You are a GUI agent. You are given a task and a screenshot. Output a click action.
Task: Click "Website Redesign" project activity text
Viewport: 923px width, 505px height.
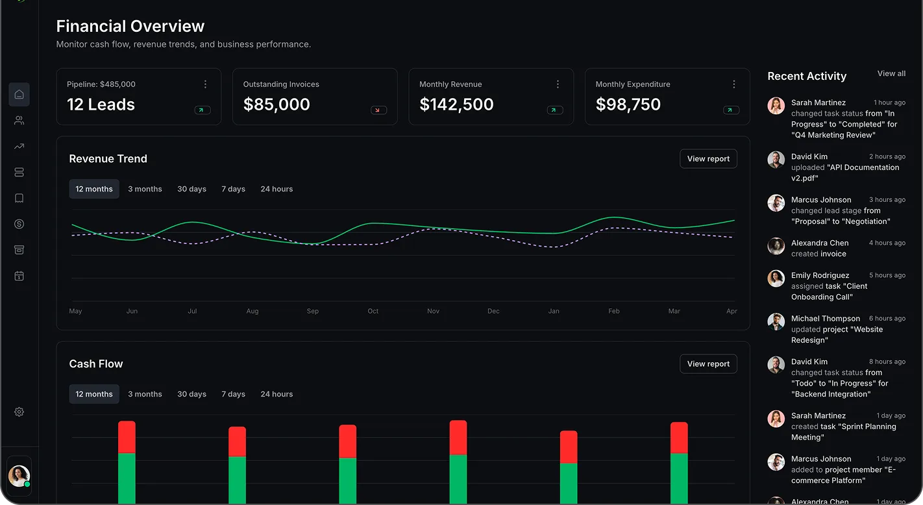click(837, 335)
